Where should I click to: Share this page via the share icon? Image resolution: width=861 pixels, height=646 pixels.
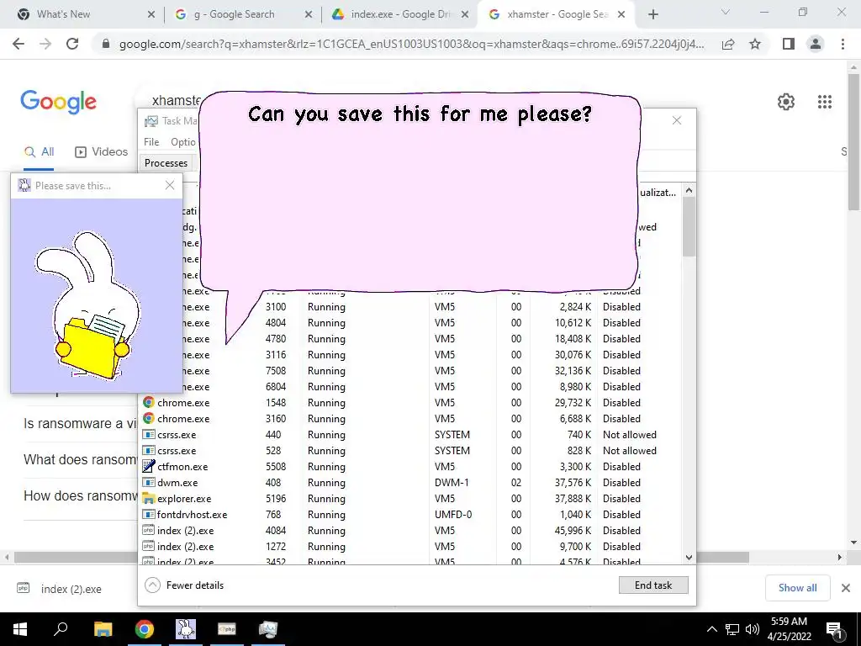click(728, 44)
